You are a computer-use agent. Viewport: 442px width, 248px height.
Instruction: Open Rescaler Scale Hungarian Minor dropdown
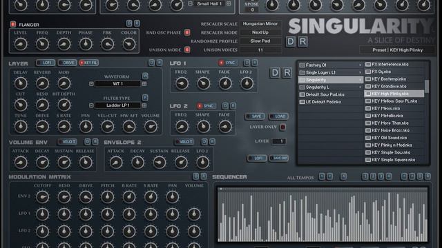tap(260, 23)
